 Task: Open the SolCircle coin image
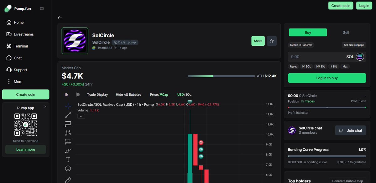point(75,41)
